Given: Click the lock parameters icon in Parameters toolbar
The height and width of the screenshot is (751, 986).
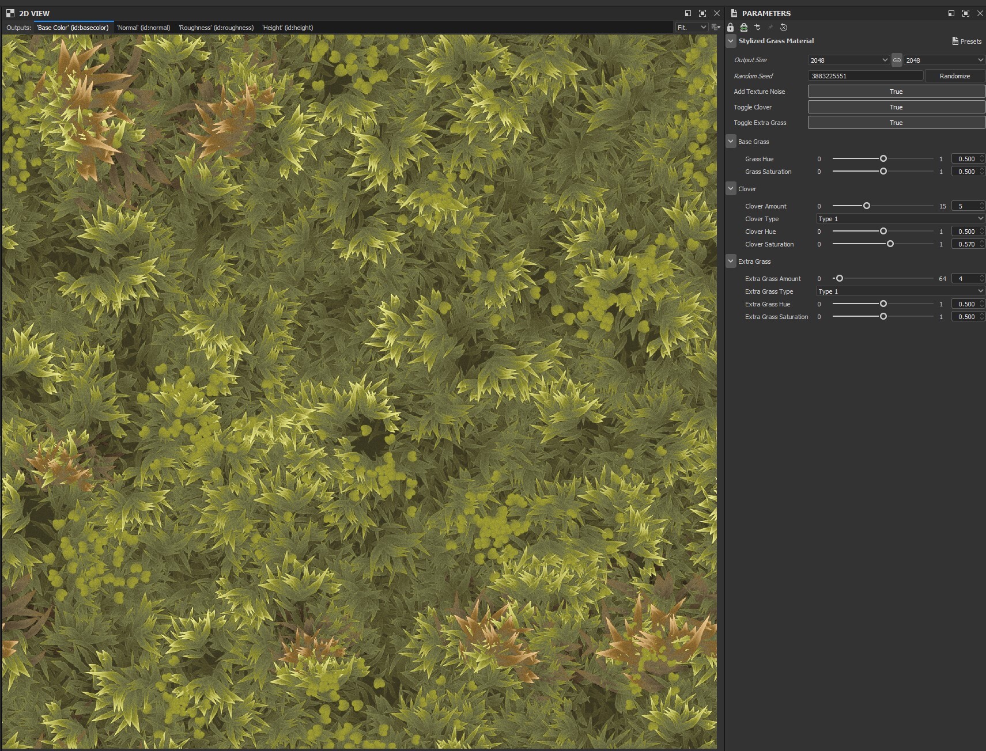Looking at the screenshot, I should pyautogui.click(x=730, y=27).
